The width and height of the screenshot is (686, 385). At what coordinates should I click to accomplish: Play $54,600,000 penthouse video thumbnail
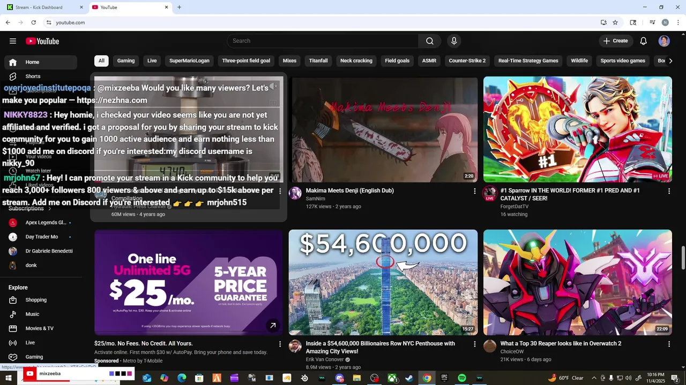[x=383, y=282]
